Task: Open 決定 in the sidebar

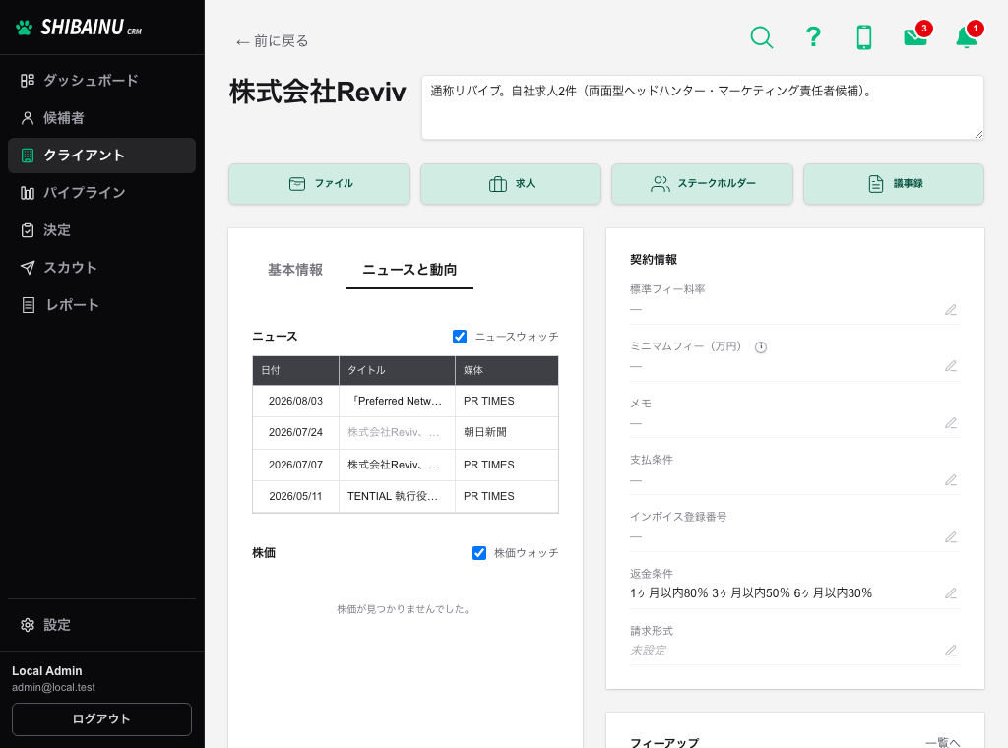Action: click(101, 230)
